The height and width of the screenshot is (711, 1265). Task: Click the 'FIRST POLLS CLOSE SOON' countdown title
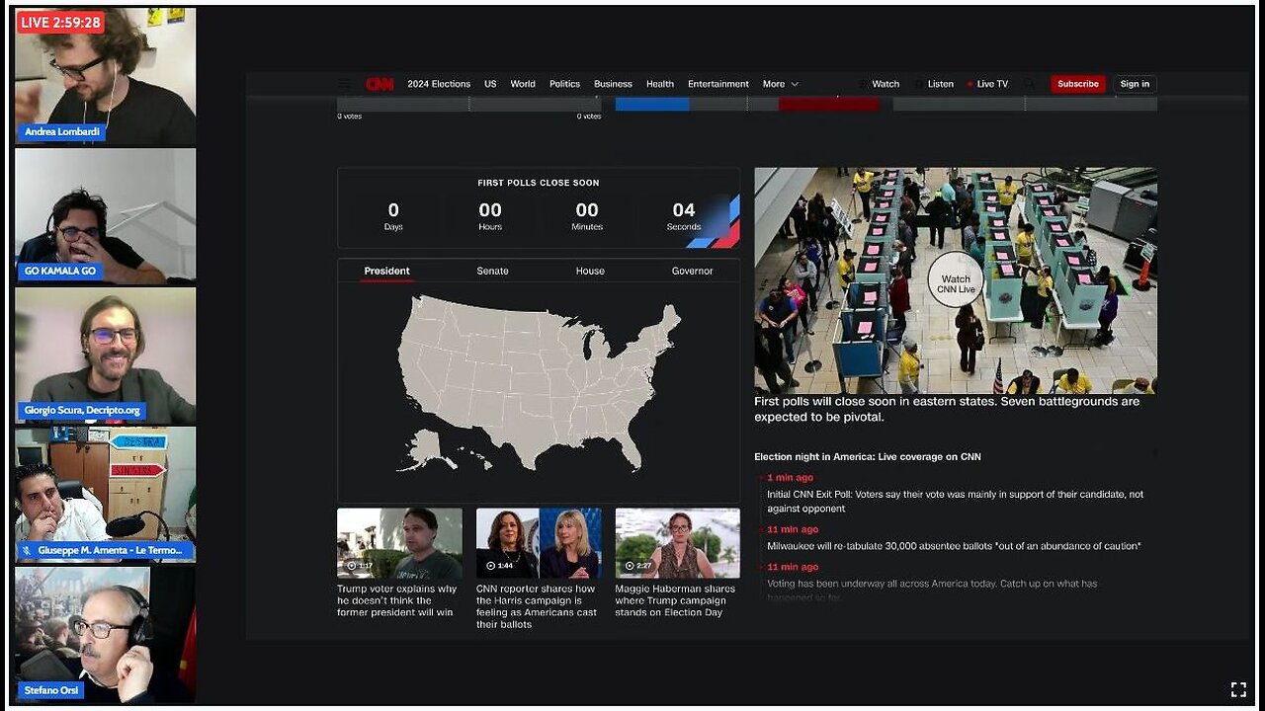click(x=539, y=183)
